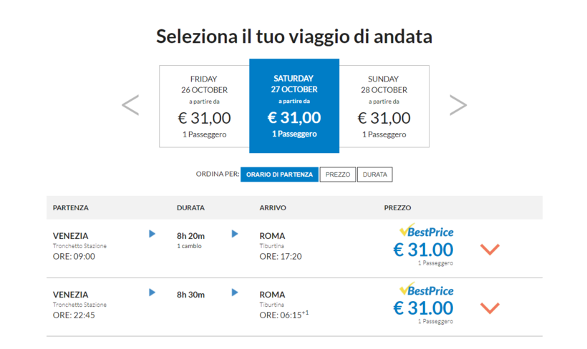Sort by Orario di Partenza
This screenshot has width=587, height=349.
click(279, 174)
